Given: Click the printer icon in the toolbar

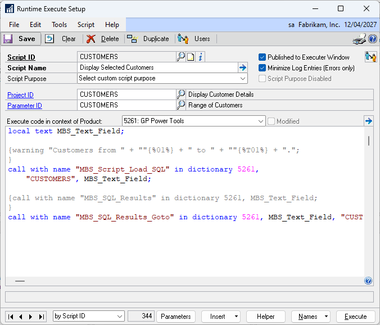Looking at the screenshot, I should tap(359, 39).
